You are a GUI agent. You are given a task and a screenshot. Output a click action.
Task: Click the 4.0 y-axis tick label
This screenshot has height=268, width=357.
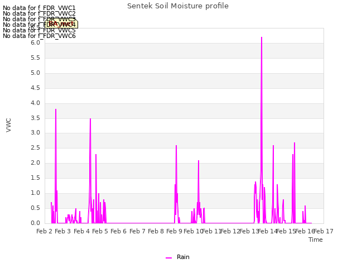35,103
